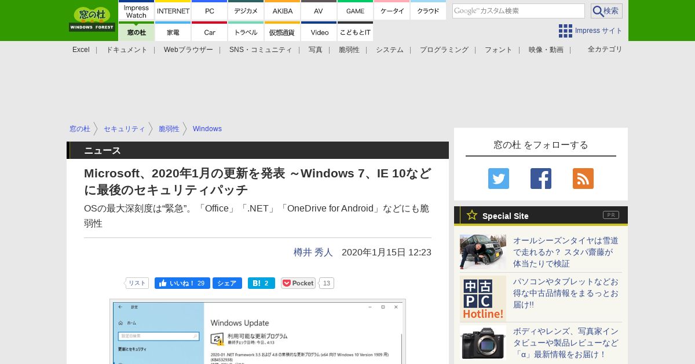Click the ニュース section header

258,150
